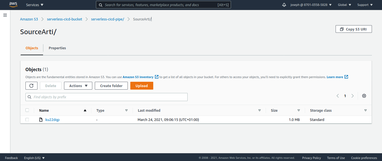382x161 pixels.
Task: Open the table preferences gear icon
Action: coord(364,96)
